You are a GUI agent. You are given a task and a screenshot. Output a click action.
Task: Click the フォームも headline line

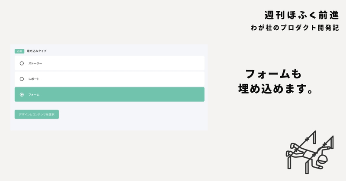coord(273,74)
